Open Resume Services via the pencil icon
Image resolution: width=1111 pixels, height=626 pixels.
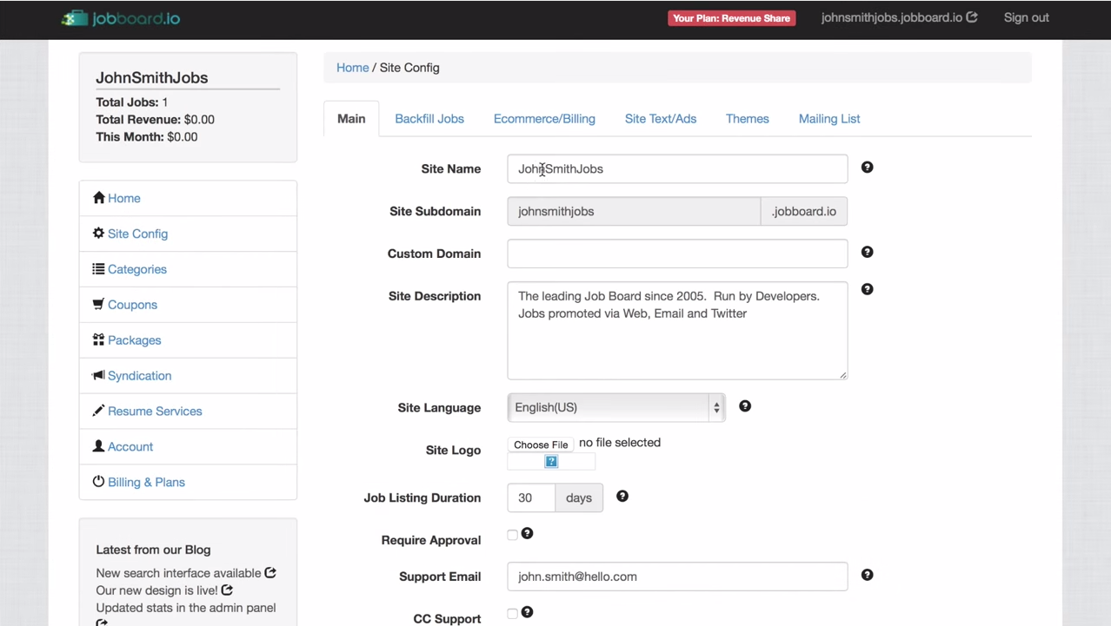point(98,411)
